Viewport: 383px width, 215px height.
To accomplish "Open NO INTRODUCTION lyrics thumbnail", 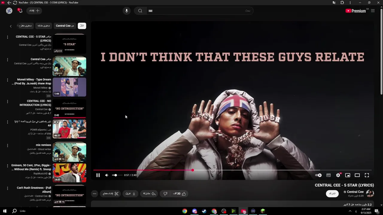I will pos(69,109).
